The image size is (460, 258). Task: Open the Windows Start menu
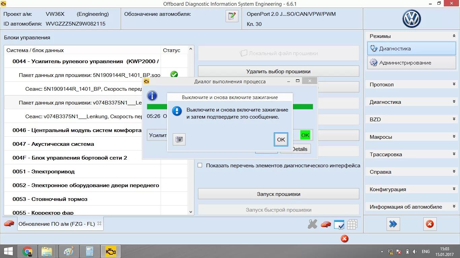tap(8, 251)
